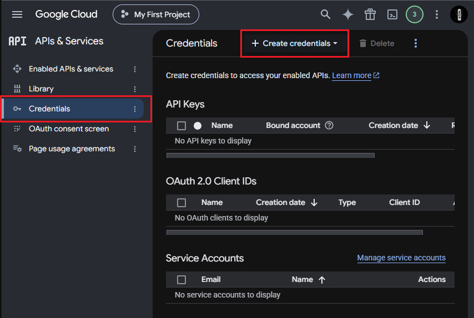Show help for Bound account
Viewport: 474px width, 318px height.
pyautogui.click(x=329, y=125)
